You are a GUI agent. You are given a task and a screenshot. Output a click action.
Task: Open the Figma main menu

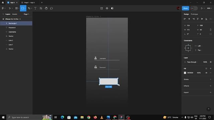3,8
